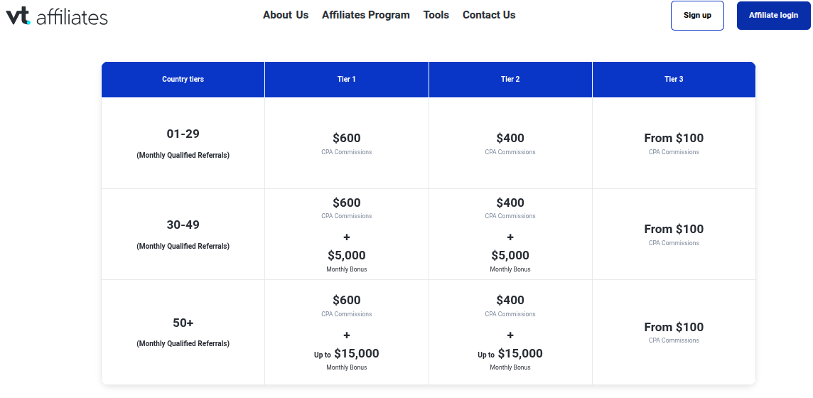Select the 01-29 monthly referrals row label
The width and height of the screenshot is (813, 398).
pyautogui.click(x=183, y=134)
